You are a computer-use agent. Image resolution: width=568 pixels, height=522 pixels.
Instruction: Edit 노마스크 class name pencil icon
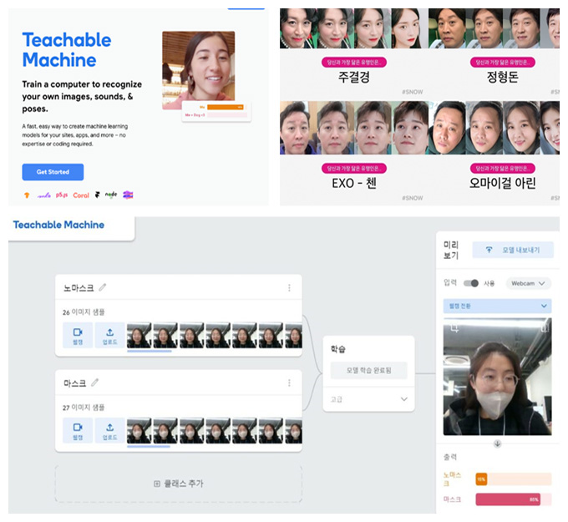tap(103, 287)
